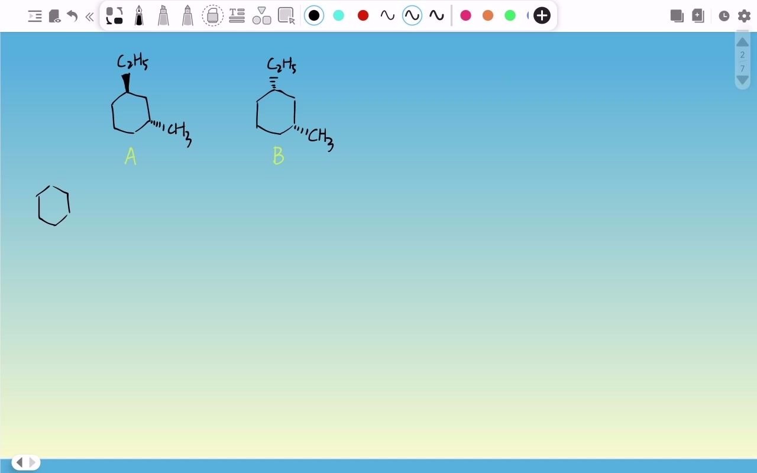Screen dimensions: 757x473
Task: Navigate back with bottom left arrow
Action: tap(19, 462)
